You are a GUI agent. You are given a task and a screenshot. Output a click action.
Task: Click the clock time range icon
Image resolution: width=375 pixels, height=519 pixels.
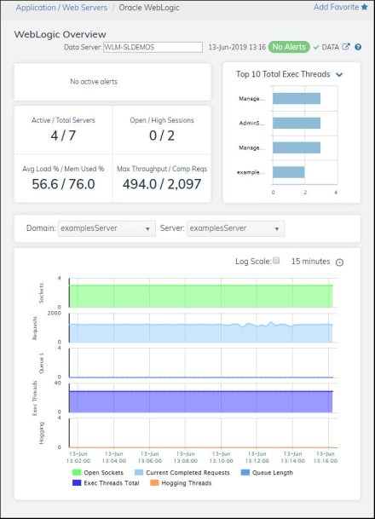[x=339, y=262]
